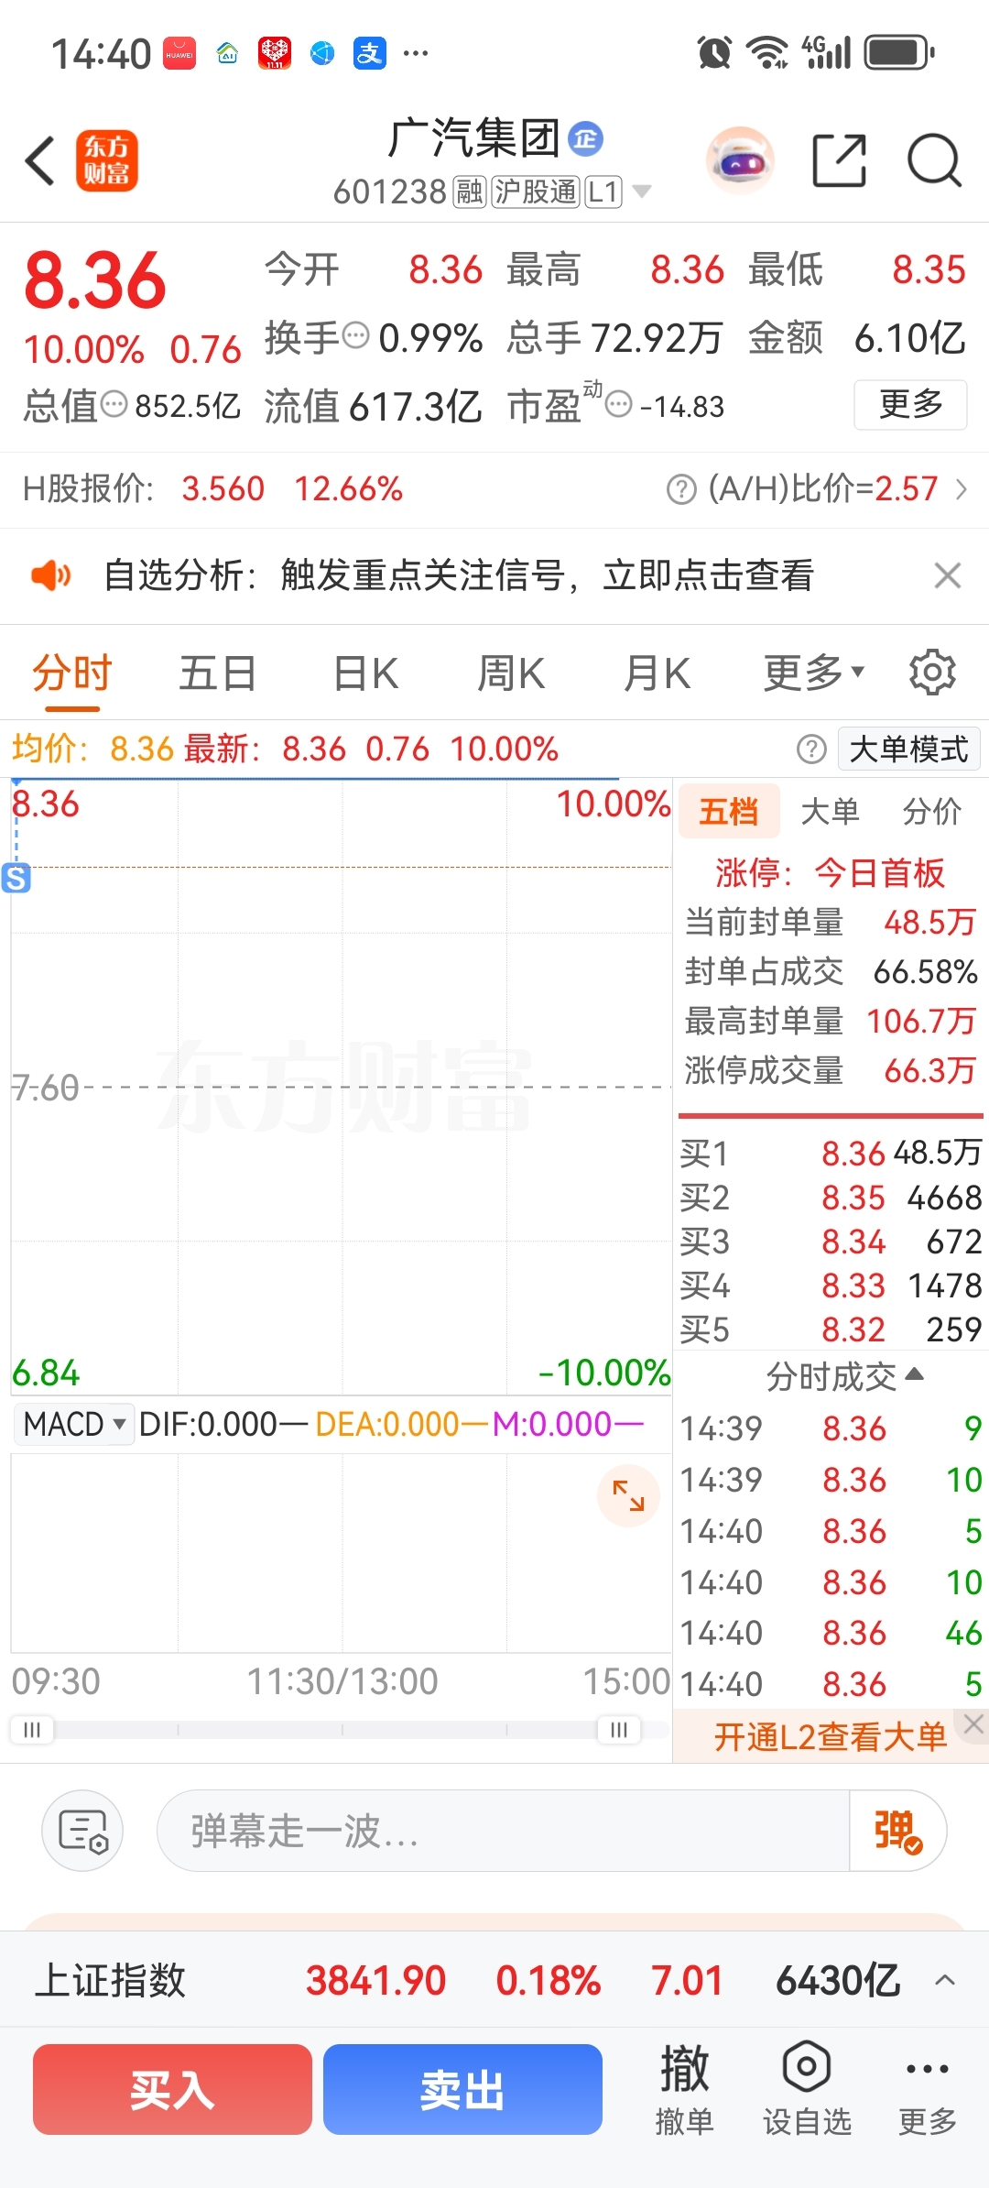
Task: Toggle 大单模式 button
Action: 909,749
